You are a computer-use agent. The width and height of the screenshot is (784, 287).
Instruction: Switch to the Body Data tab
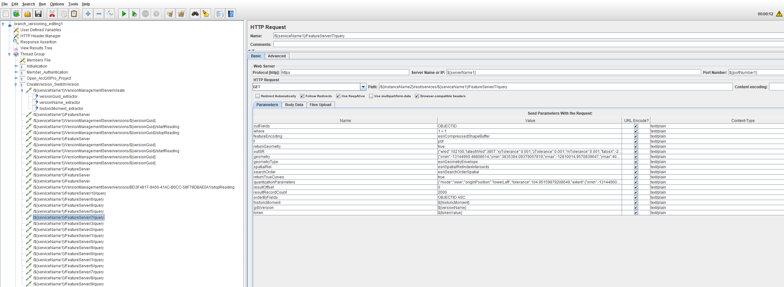click(x=294, y=105)
